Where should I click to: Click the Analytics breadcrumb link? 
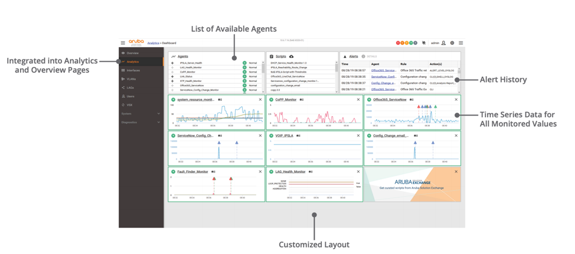click(x=153, y=43)
